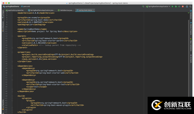Click the 0.0.1-SNAPSHOT version line
The image size is (194, 114).
coord(35,22)
